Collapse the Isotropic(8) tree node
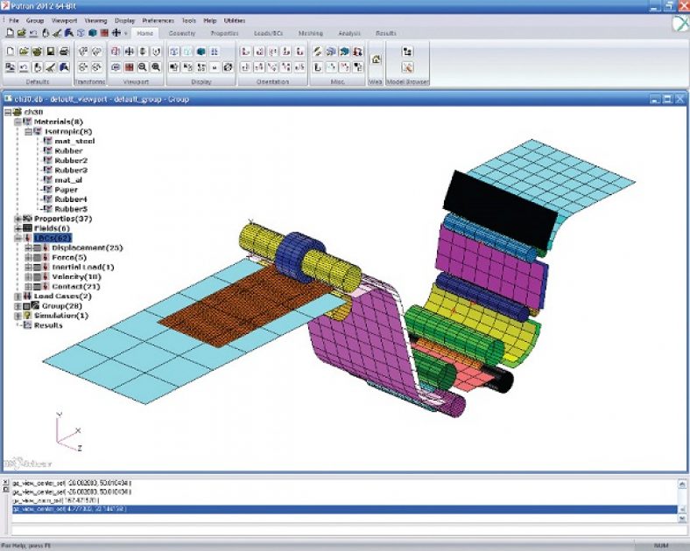 [28, 131]
